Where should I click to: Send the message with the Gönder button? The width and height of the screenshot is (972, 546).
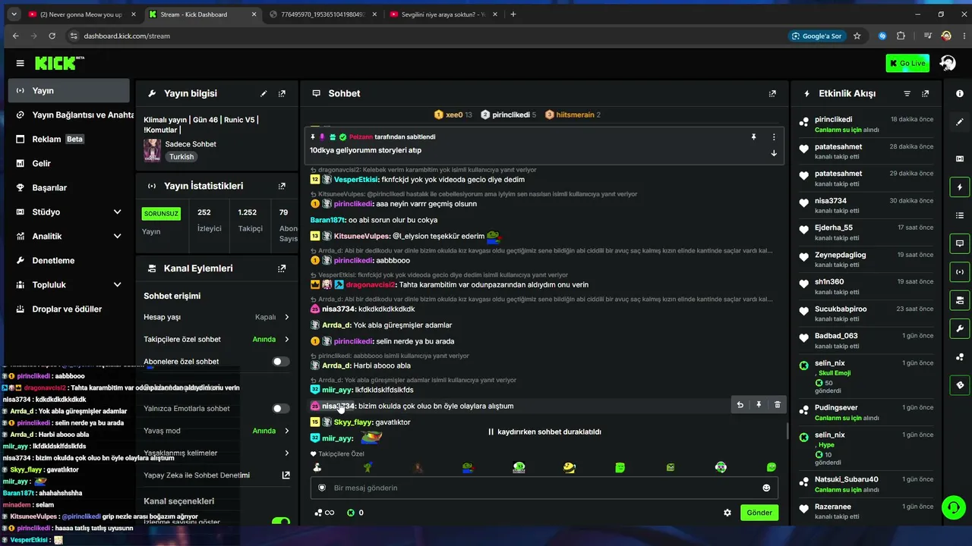tap(759, 513)
